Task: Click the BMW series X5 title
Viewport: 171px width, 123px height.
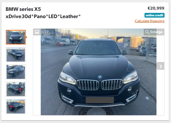Action: point(23,9)
